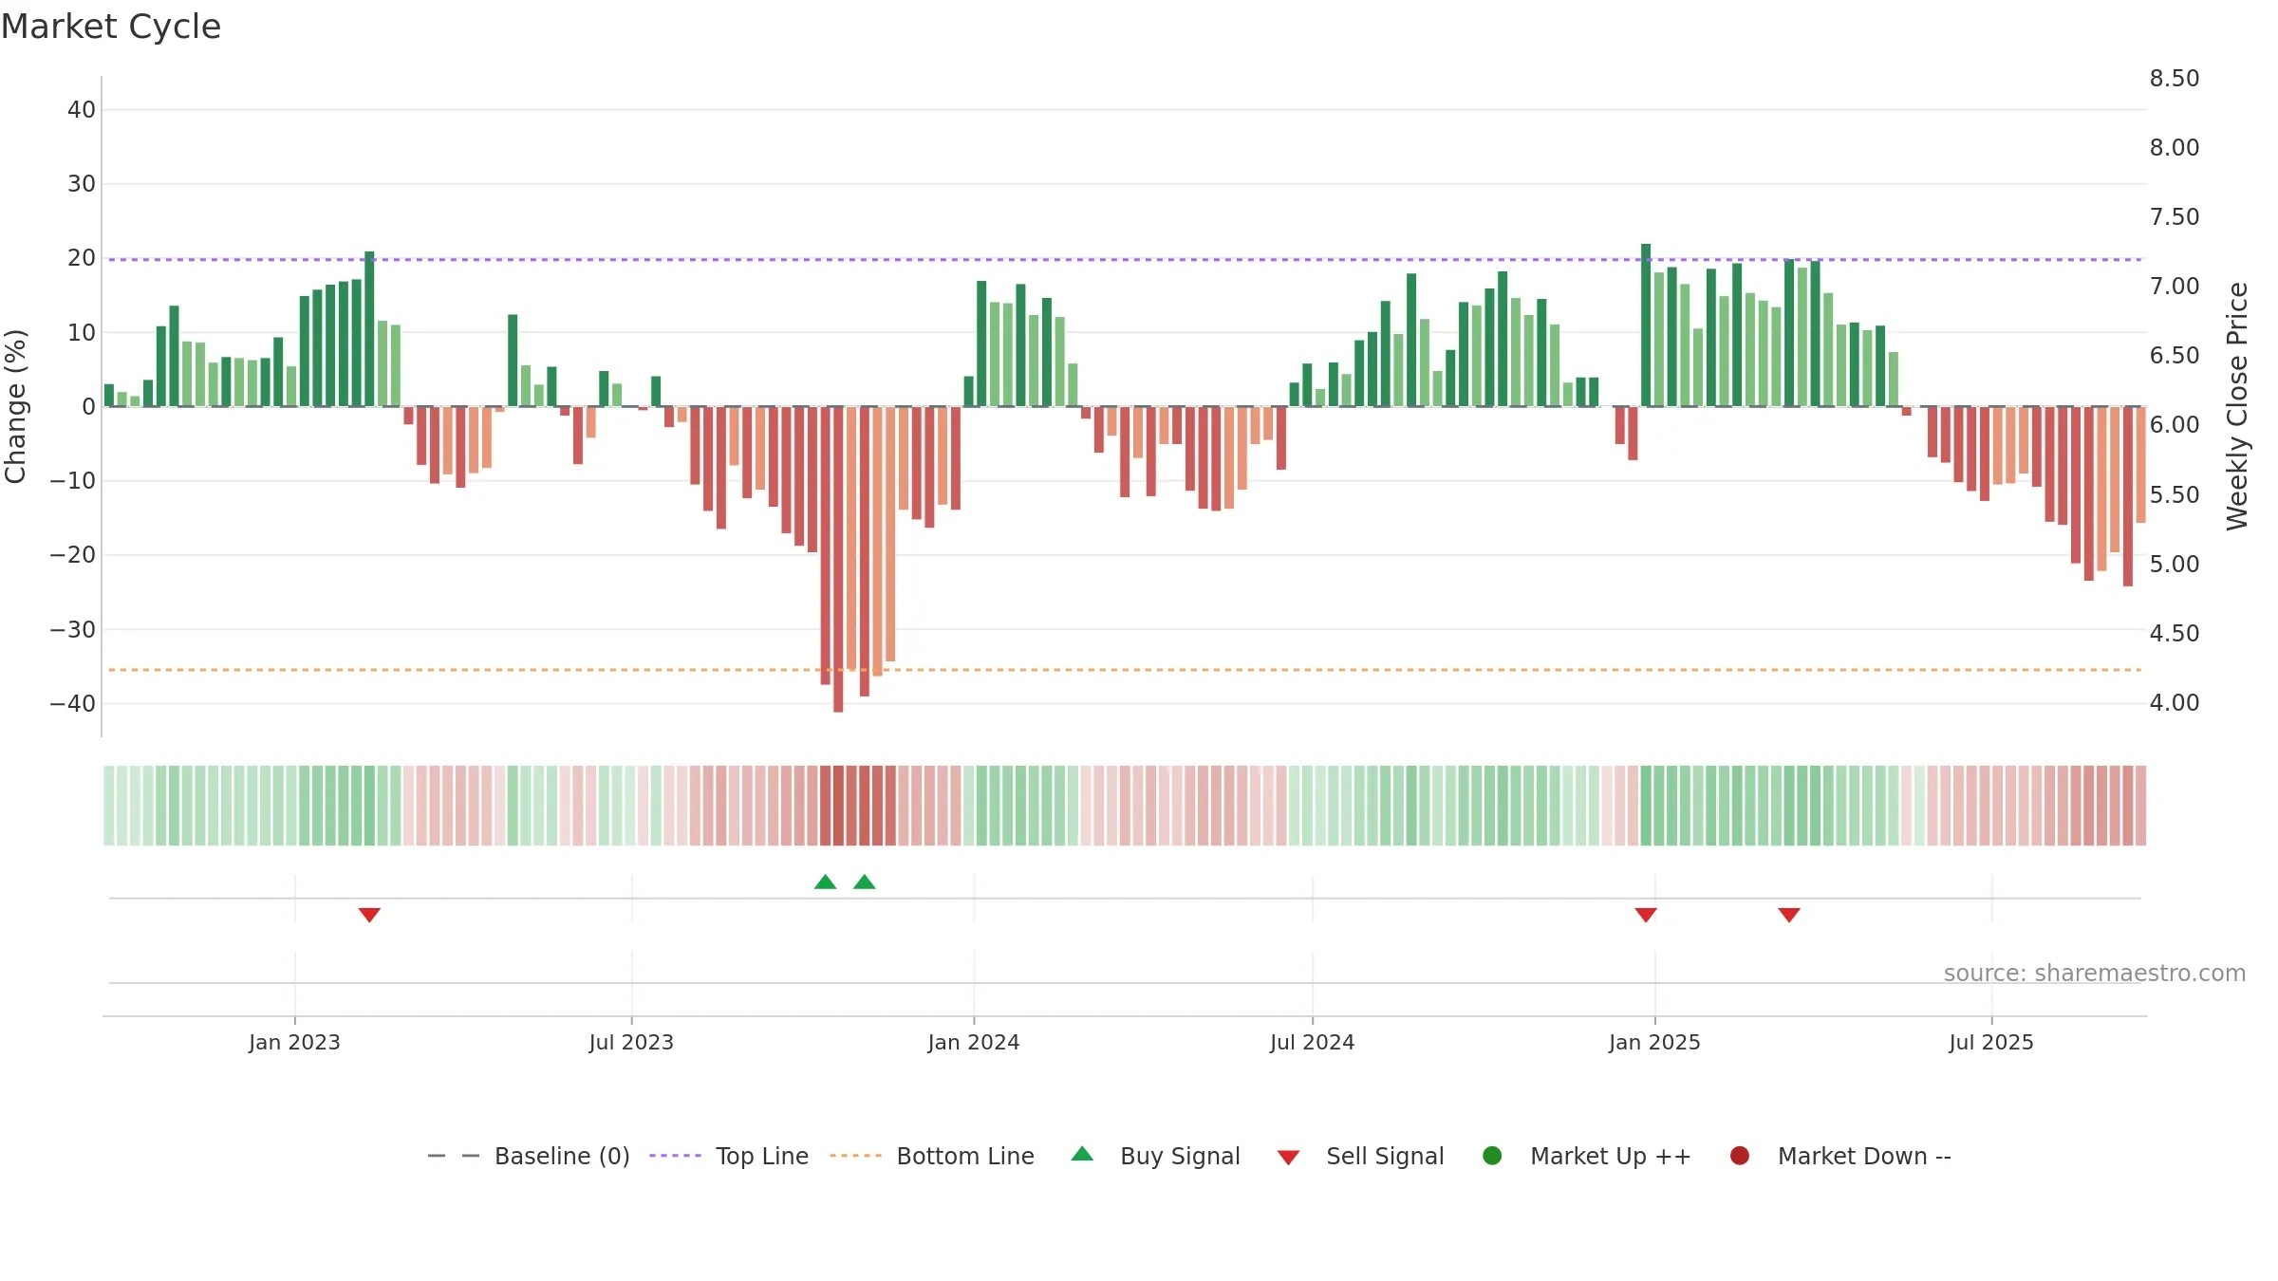Toggle the Market Down -- legend label

(1864, 1156)
